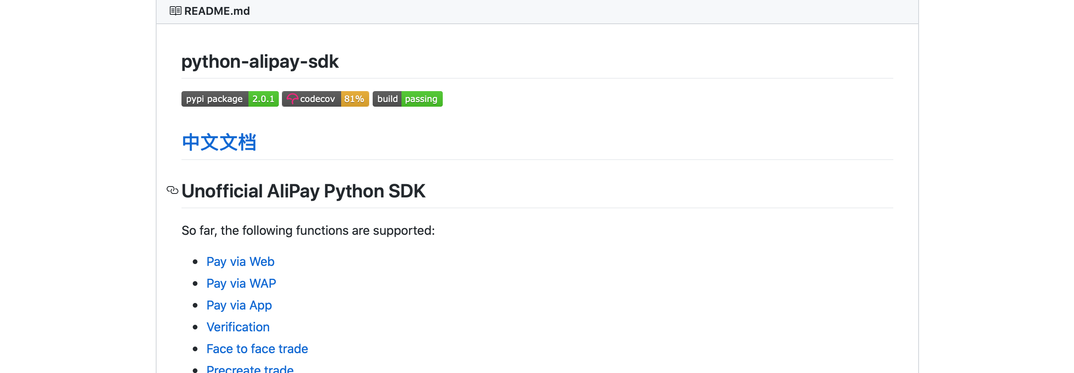The image size is (1074, 373).
Task: Click the python-alipay-sdk heading
Action: (x=260, y=62)
